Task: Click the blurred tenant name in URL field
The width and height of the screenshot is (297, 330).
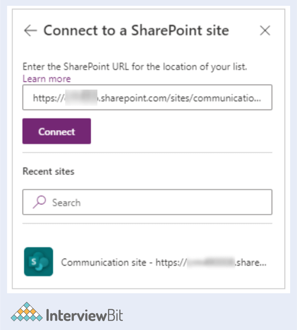Action: click(81, 98)
